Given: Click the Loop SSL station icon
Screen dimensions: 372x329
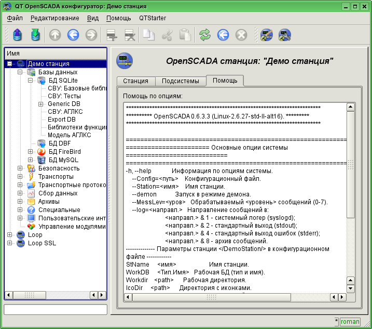Looking at the screenshot, I should [x=21, y=243].
